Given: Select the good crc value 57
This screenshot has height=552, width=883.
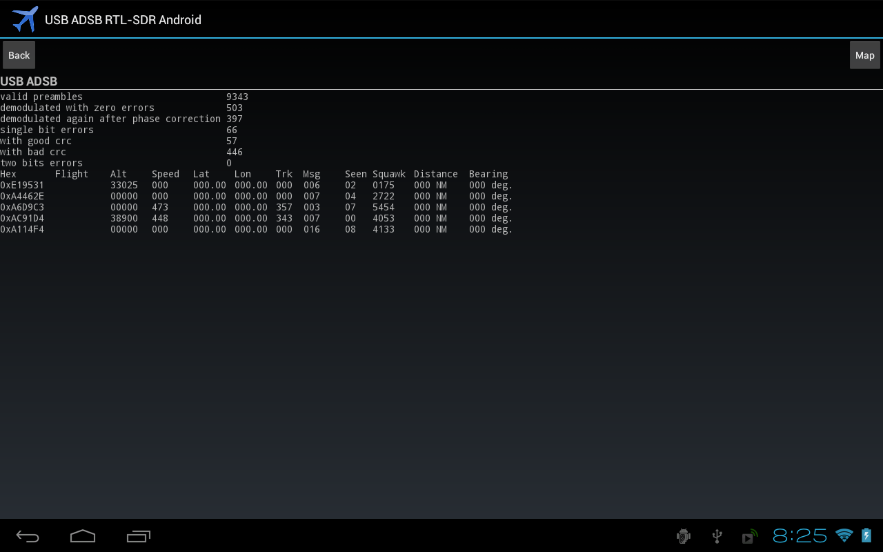Looking at the screenshot, I should [x=232, y=141].
